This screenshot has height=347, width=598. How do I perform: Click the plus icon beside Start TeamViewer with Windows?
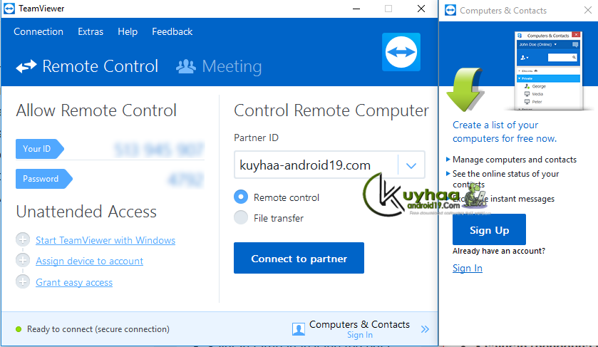point(23,239)
